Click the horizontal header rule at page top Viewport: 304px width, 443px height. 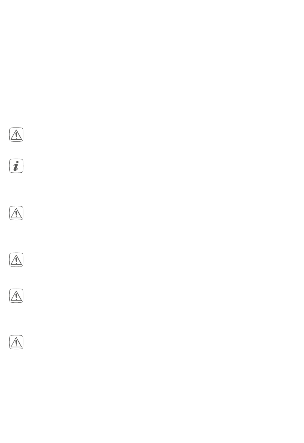coord(152,12)
